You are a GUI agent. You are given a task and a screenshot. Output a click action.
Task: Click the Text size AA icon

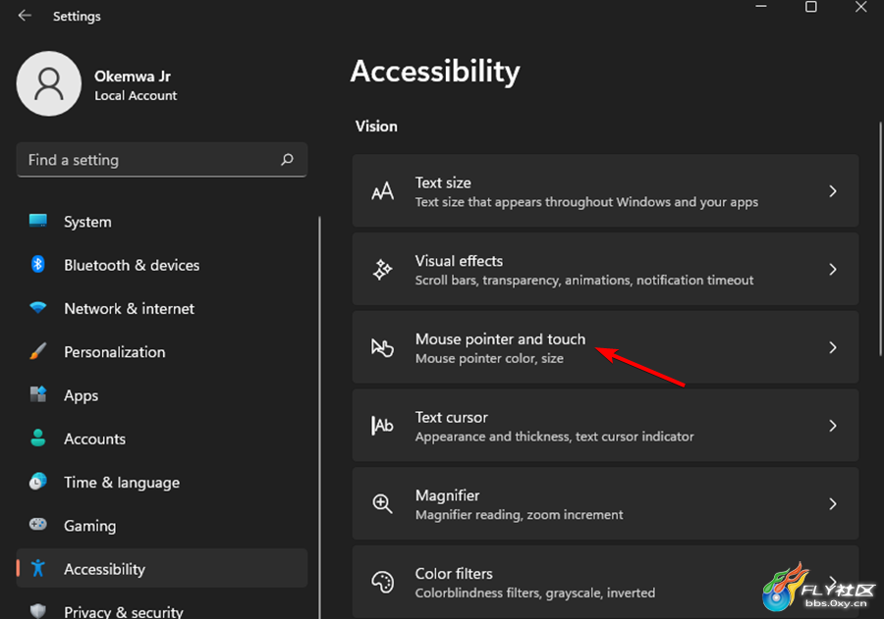click(382, 191)
